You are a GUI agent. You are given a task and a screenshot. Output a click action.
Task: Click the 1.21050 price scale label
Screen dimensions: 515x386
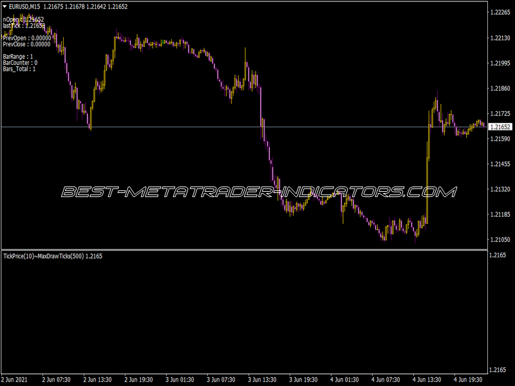pyautogui.click(x=500, y=239)
